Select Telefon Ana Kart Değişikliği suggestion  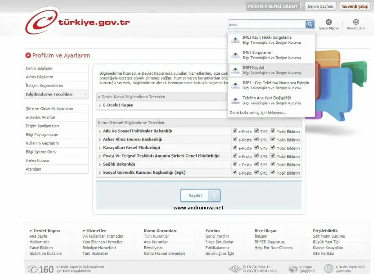pos(271,101)
